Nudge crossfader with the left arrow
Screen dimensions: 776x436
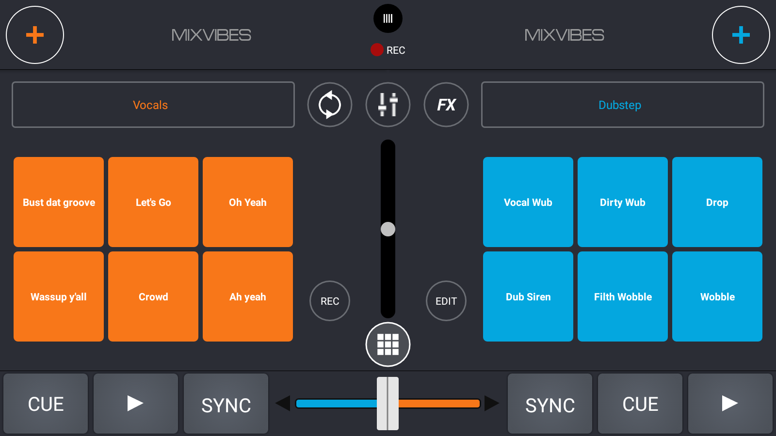coord(283,403)
